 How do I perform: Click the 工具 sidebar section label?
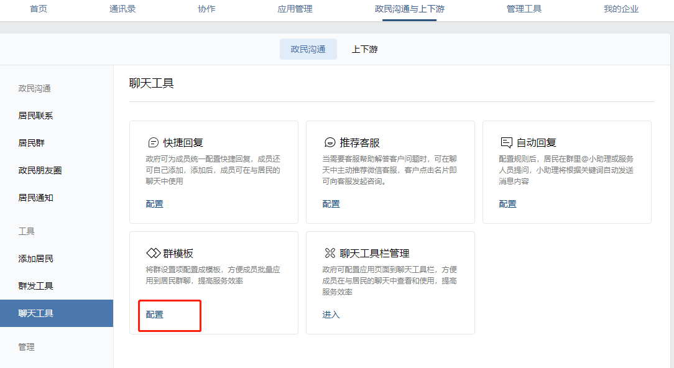(26, 231)
